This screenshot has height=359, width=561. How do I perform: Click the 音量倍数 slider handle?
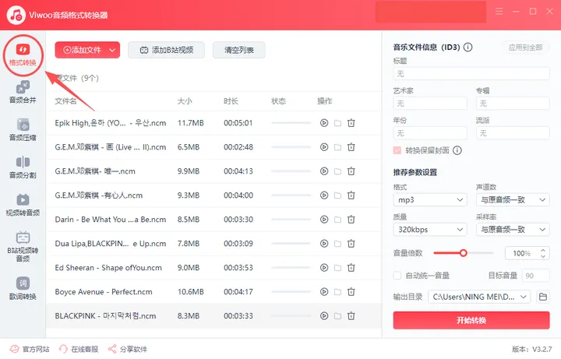(464, 253)
